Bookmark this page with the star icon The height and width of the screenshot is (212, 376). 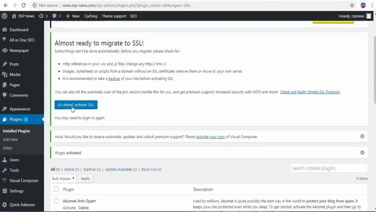point(352,5)
